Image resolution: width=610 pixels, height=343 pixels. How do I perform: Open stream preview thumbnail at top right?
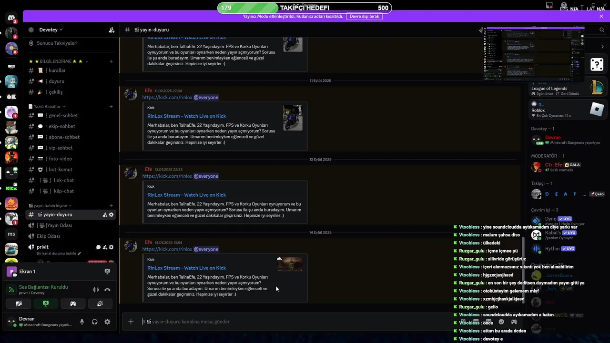click(x=534, y=54)
